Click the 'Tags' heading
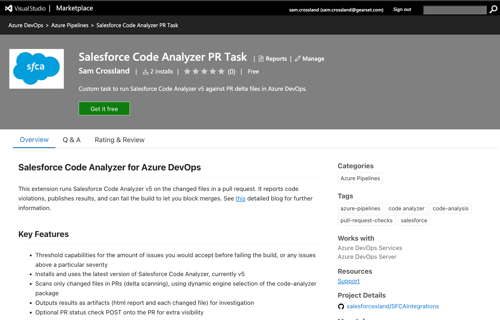Viewport: 500px width, 320px height. (x=345, y=196)
